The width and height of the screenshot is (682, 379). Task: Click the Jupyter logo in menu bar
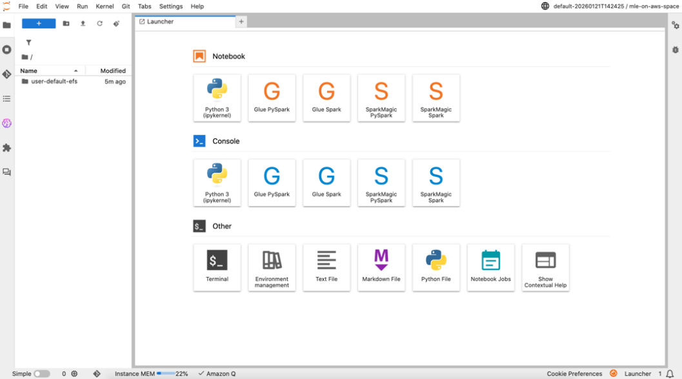pos(6,6)
